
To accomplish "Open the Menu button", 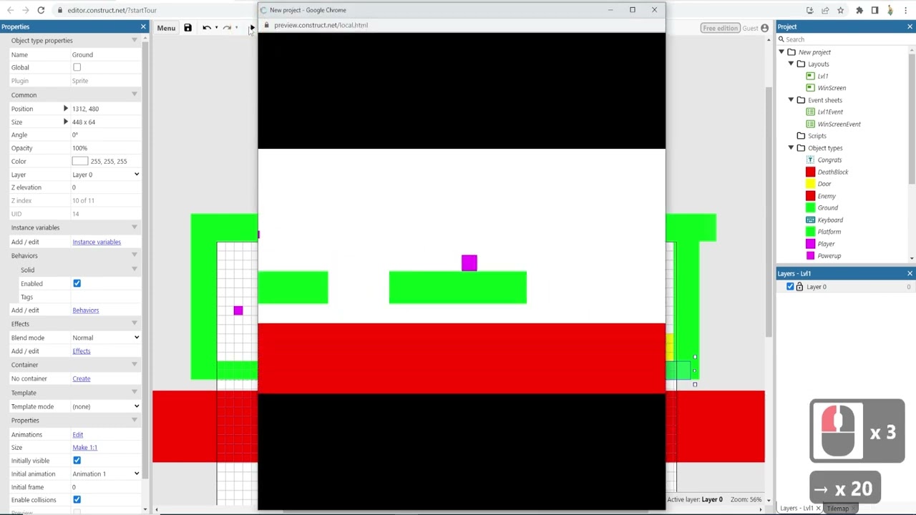I will click(166, 28).
